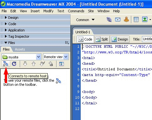
Task: Open the View menu
Action: [x=23, y=11]
